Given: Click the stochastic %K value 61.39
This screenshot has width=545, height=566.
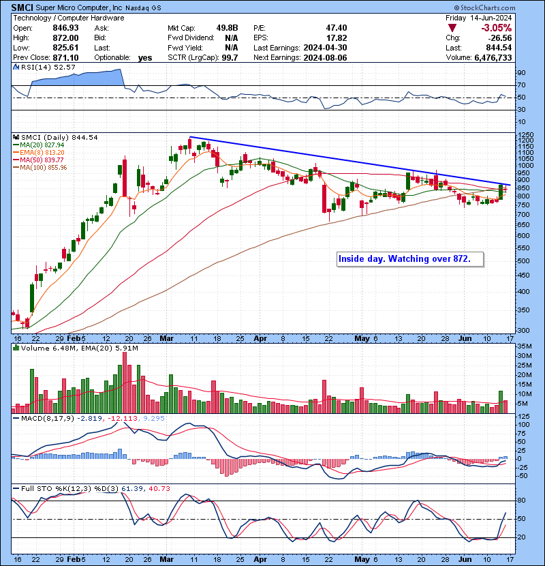Looking at the screenshot, I should 131,489.
